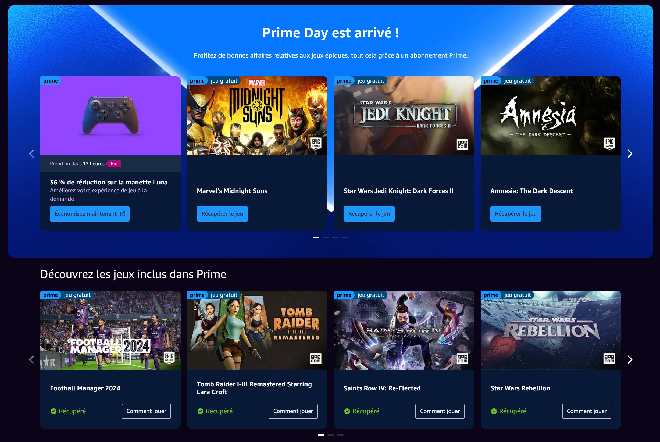Open Comment jouer for Saints Row IV

(x=440, y=411)
